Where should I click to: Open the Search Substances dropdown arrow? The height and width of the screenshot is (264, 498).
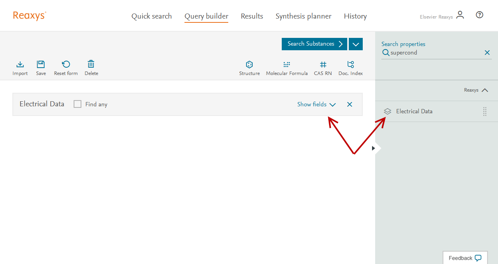356,44
